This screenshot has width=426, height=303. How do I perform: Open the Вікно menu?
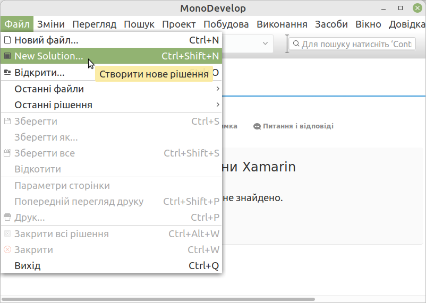click(x=368, y=24)
